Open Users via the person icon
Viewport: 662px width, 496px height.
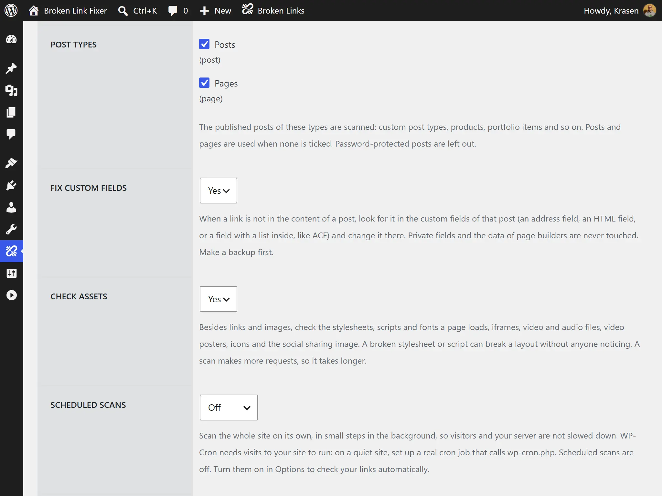tap(11, 207)
